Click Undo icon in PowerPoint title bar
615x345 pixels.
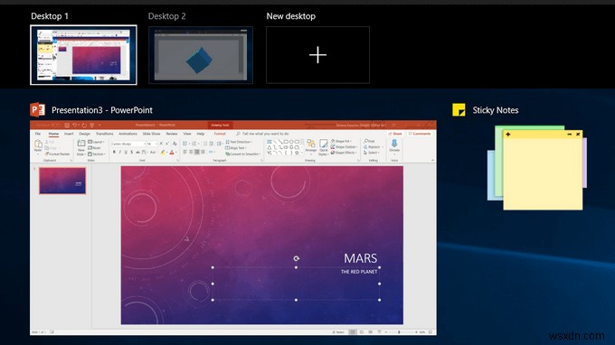click(74, 125)
